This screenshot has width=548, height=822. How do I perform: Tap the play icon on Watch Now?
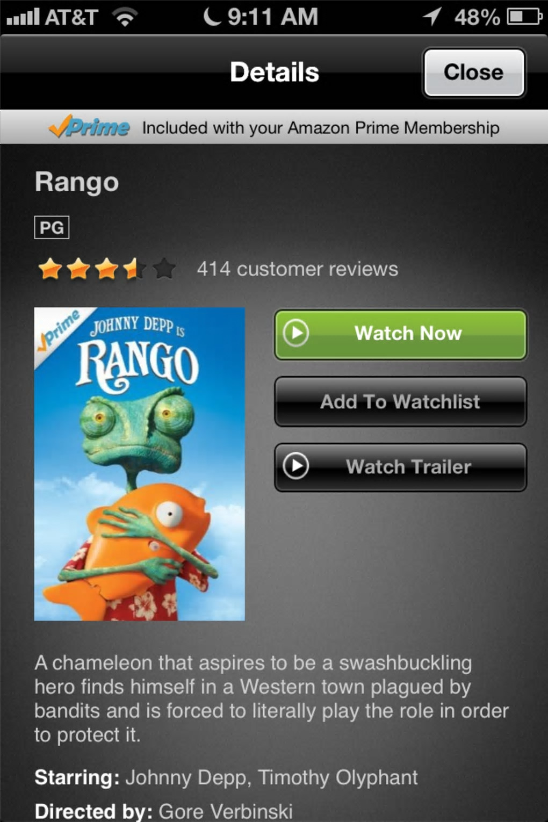296,333
